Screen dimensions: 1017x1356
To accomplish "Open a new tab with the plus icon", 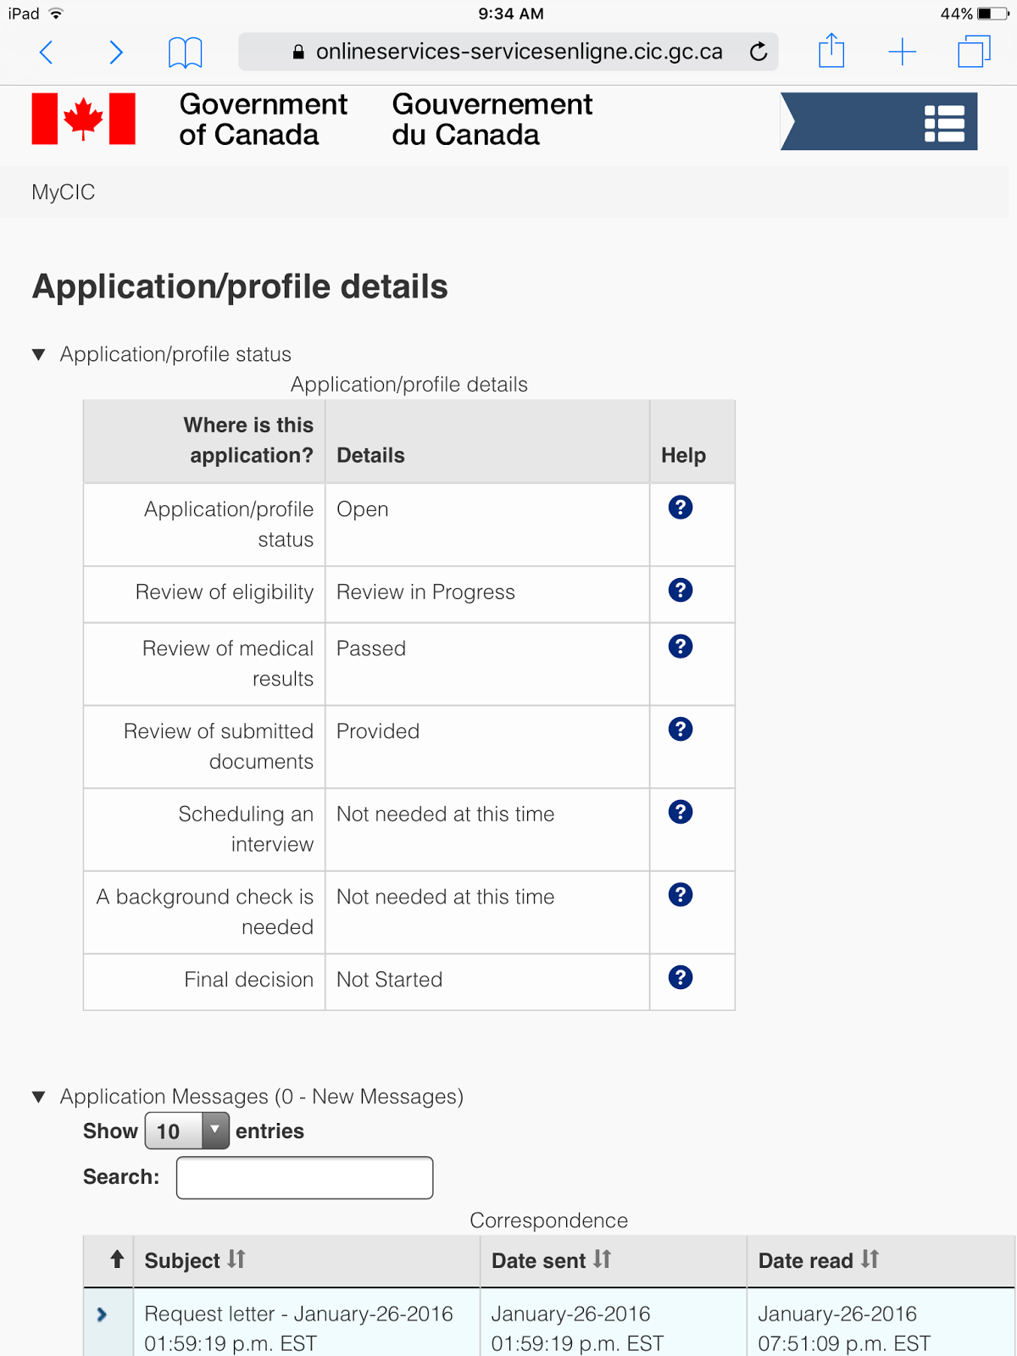I will 903,53.
